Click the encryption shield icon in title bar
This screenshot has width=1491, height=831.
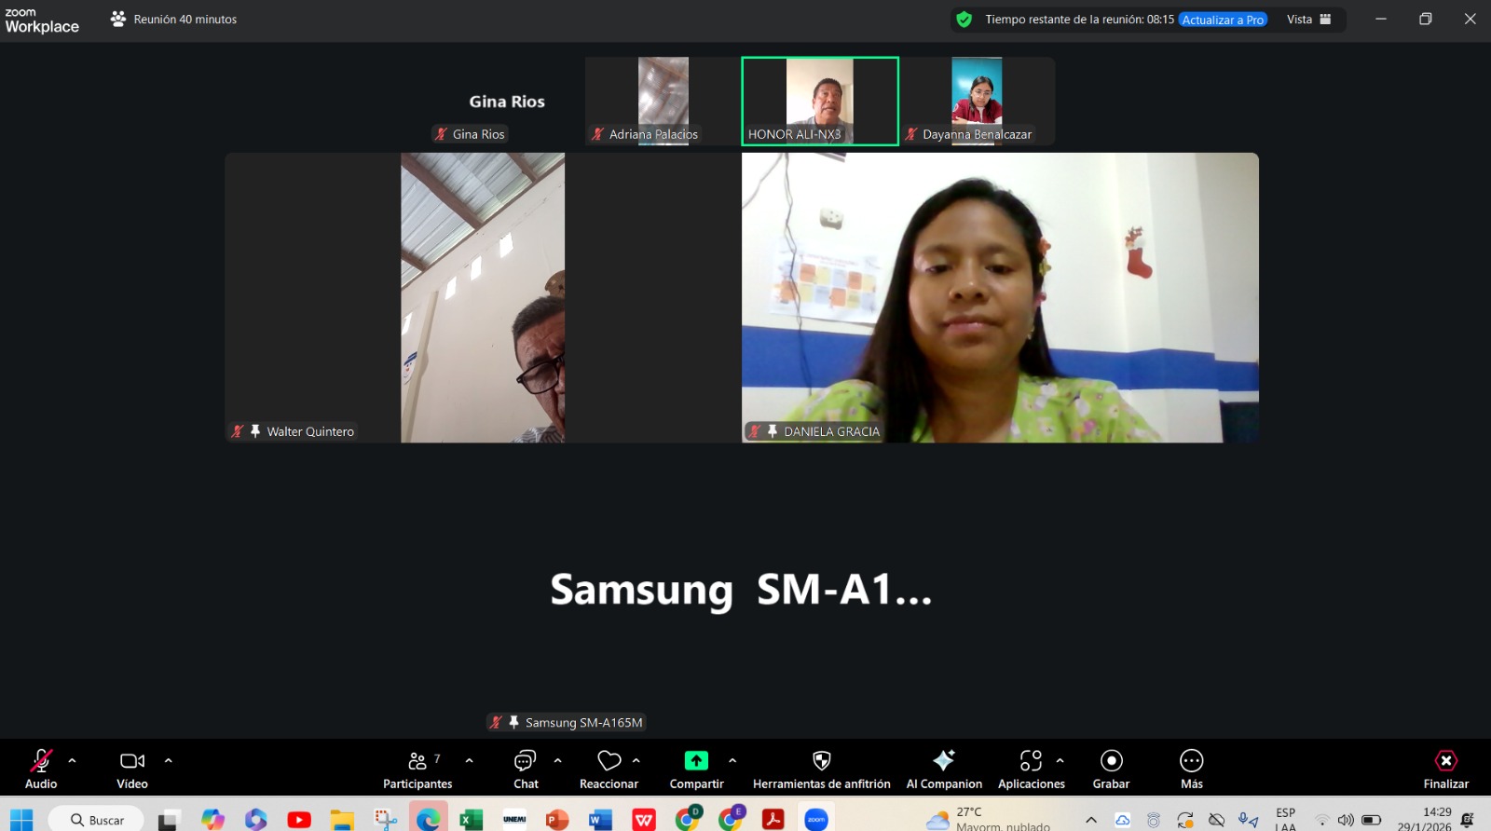[964, 20]
